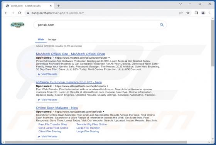Reload the page with the refresh icon
The image size is (216, 145).
(20, 13)
